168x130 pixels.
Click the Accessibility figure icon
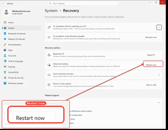click(x=5, y=72)
